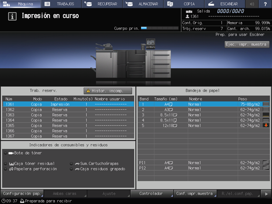Select paper tray 2 A3 row
This screenshot has height=204, width=272.
point(204,109)
